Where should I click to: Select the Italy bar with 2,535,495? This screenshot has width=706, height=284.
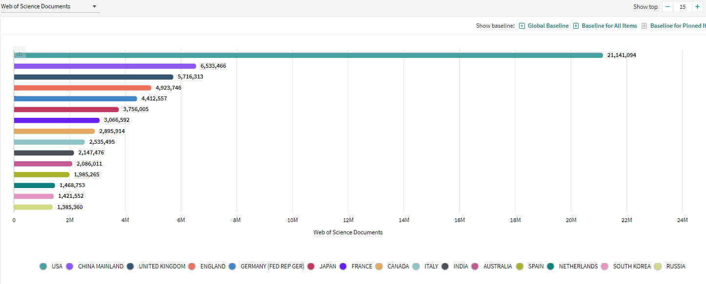click(x=49, y=142)
